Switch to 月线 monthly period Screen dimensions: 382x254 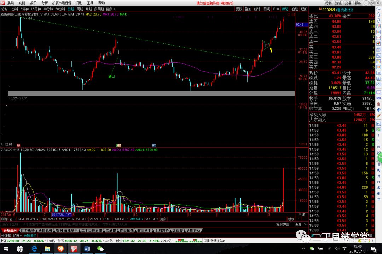coord(89,9)
